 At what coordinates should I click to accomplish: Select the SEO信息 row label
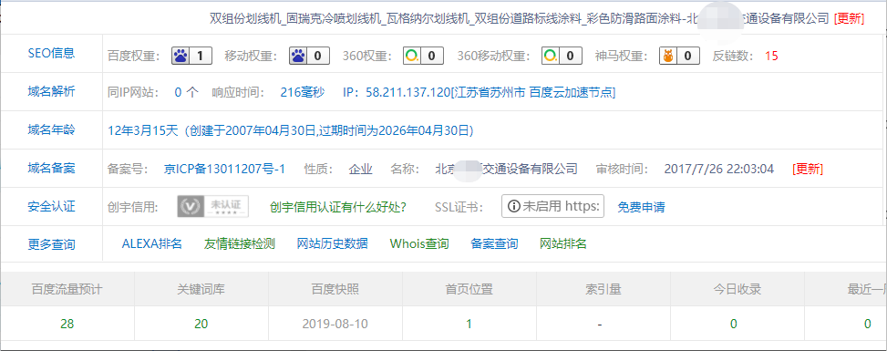tap(51, 54)
